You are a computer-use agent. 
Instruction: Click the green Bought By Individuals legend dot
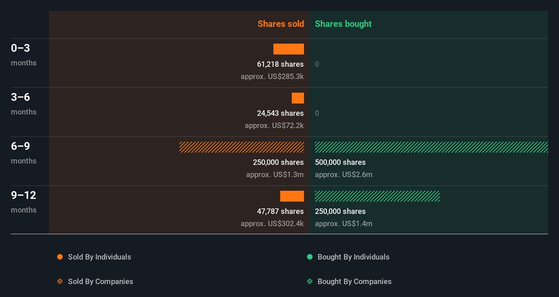click(x=310, y=257)
